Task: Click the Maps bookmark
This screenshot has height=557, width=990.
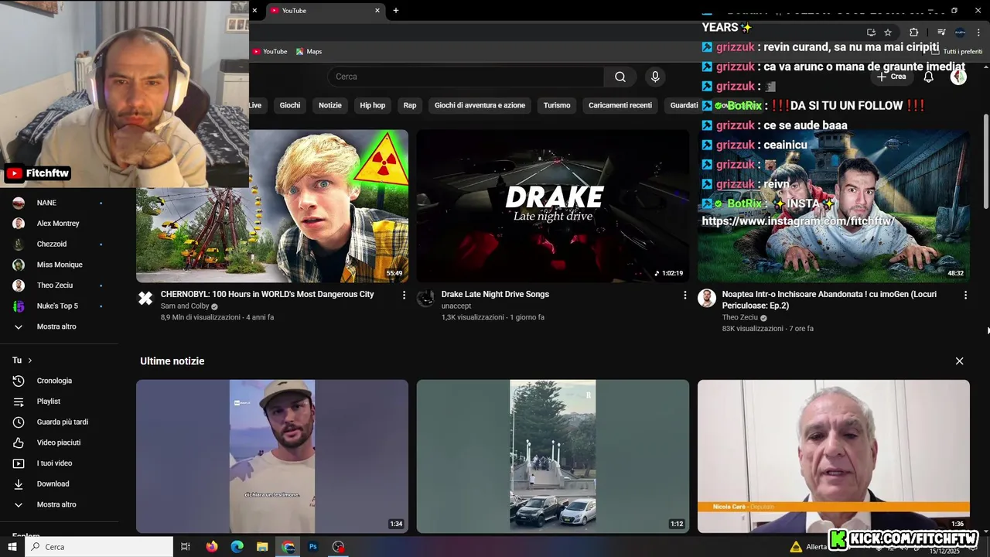Action: [309, 52]
